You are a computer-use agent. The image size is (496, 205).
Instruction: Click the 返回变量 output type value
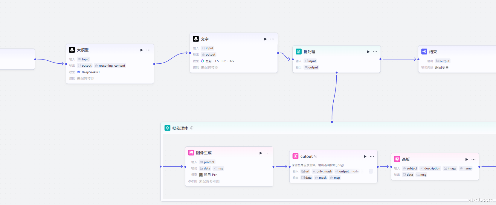442,68
